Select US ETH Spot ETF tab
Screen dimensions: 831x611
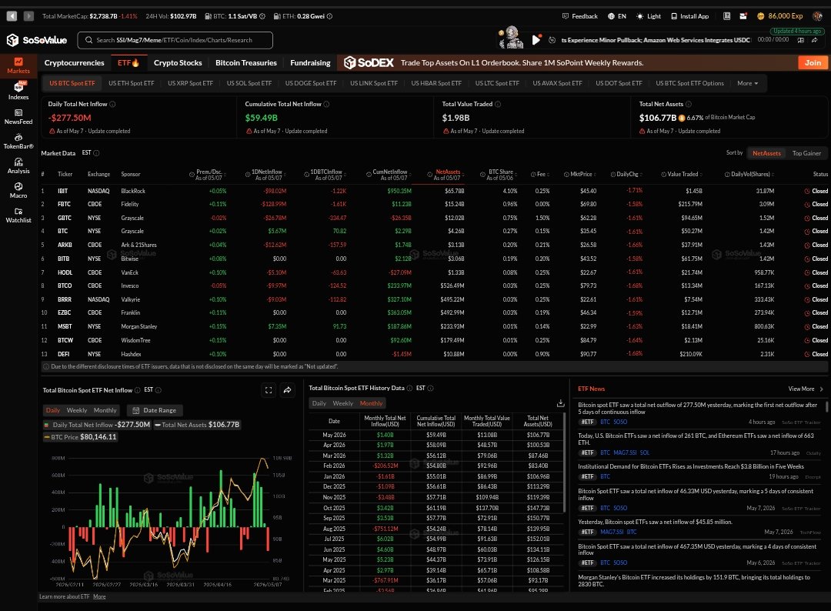point(131,83)
